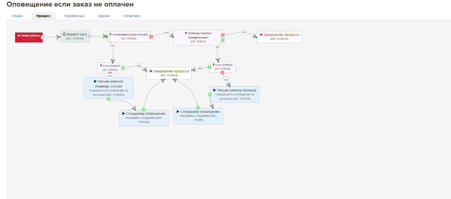Go to the "Задачи" tab
This screenshot has width=451, height=199.
point(104,16)
